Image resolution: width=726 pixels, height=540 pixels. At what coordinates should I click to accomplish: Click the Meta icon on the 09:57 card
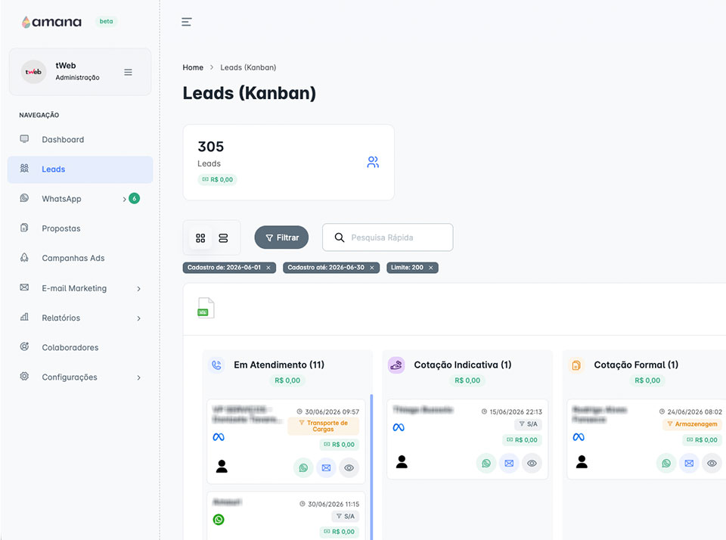click(219, 436)
